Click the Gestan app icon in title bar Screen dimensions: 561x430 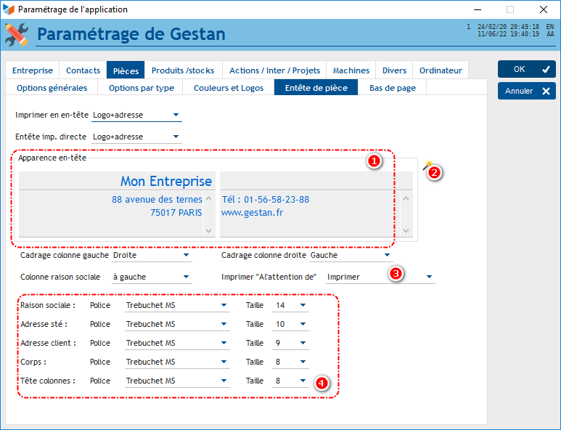pos(9,9)
